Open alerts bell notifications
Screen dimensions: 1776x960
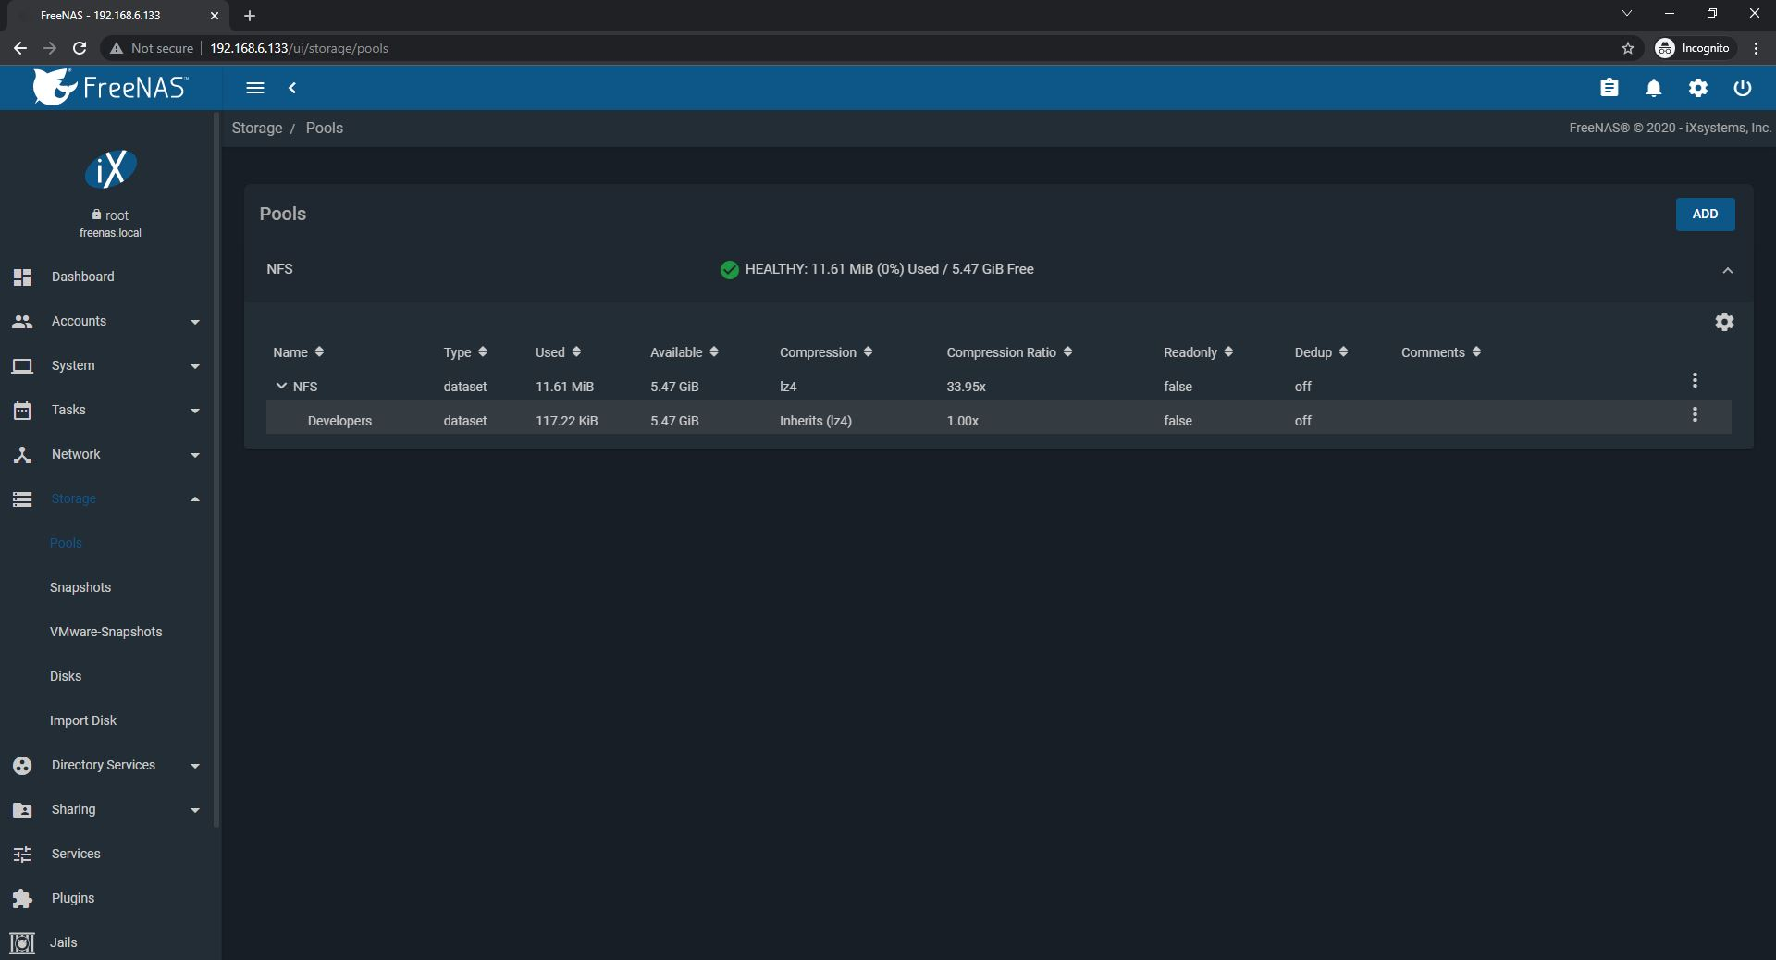[1654, 88]
